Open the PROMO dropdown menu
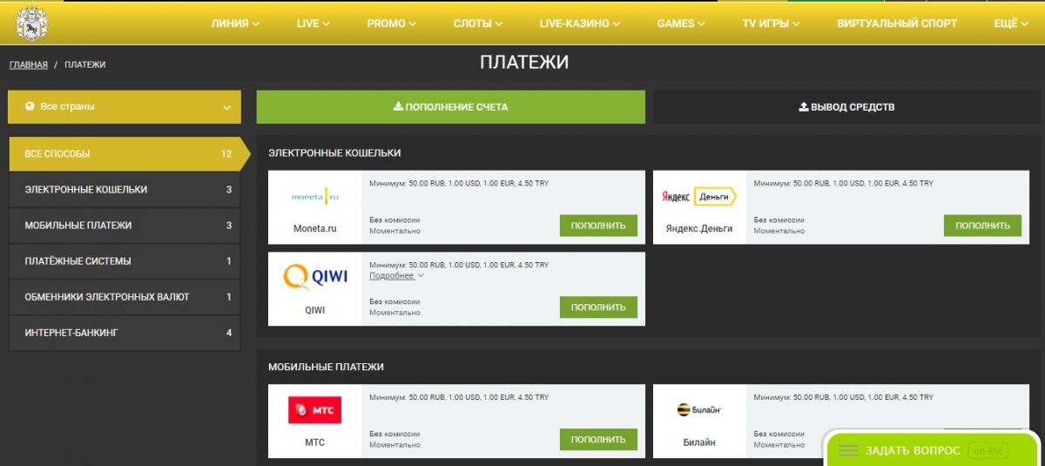1045x466 pixels. tap(392, 24)
